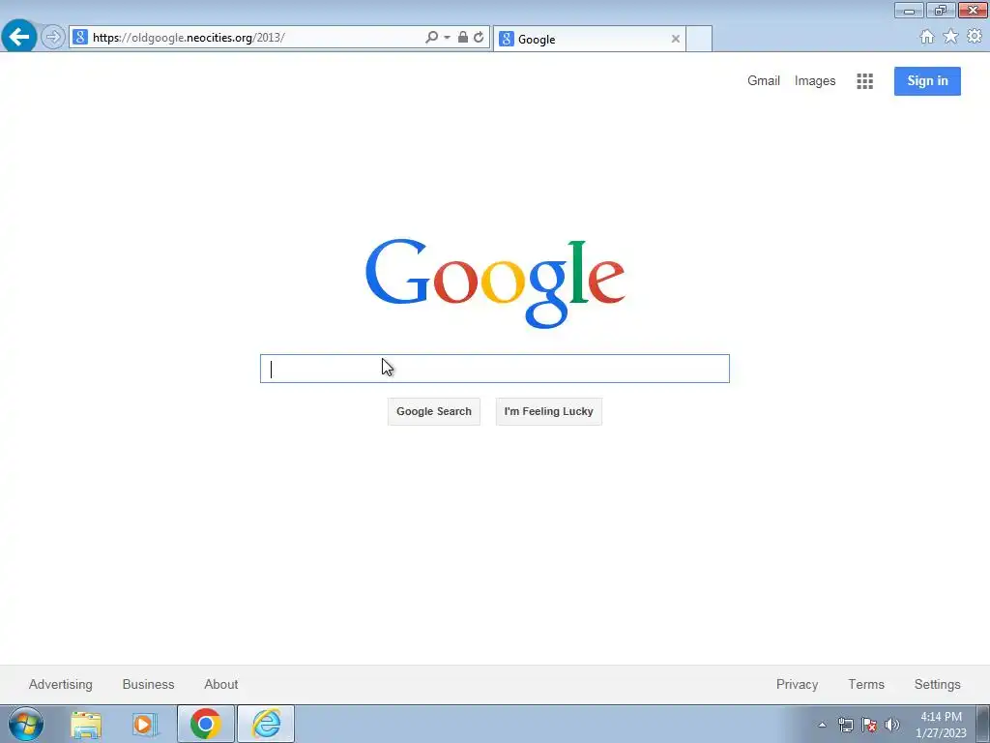Switch to Google Chrome in the taskbar
Screen dimensions: 990x743
[x=205, y=724]
